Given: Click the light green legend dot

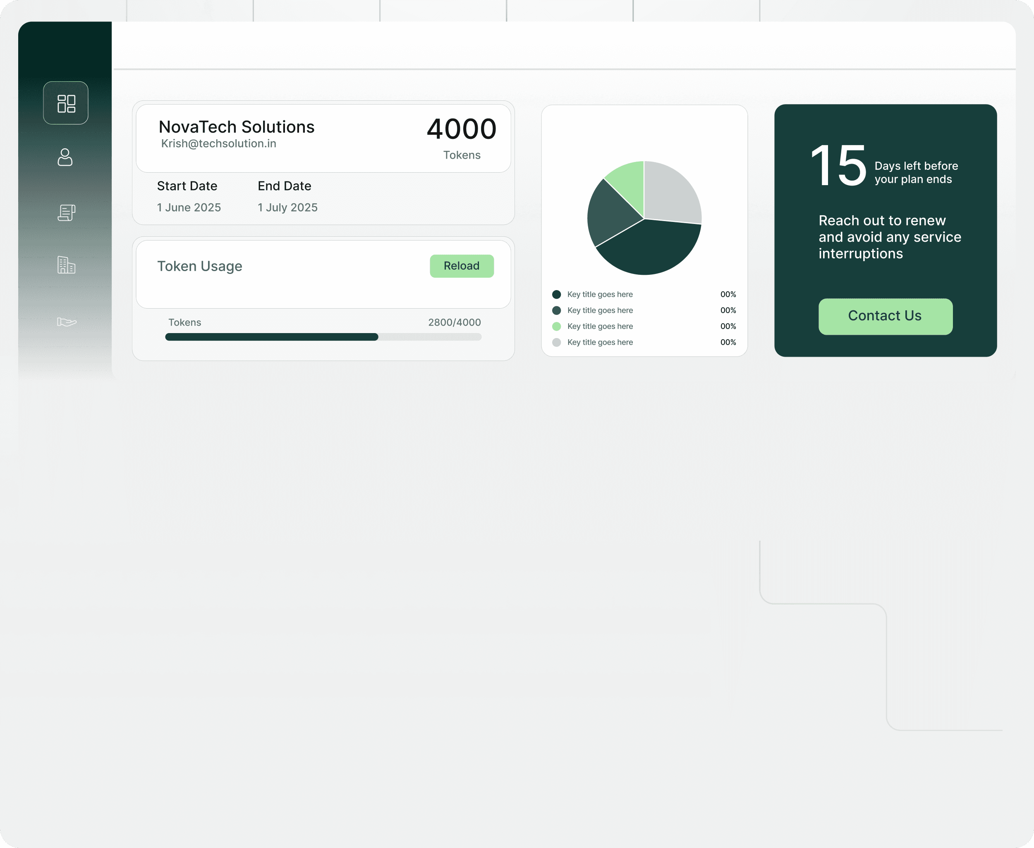Looking at the screenshot, I should click(556, 326).
